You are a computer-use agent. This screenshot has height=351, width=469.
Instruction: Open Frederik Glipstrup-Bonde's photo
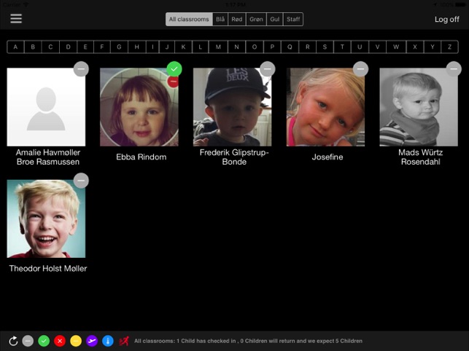233,107
